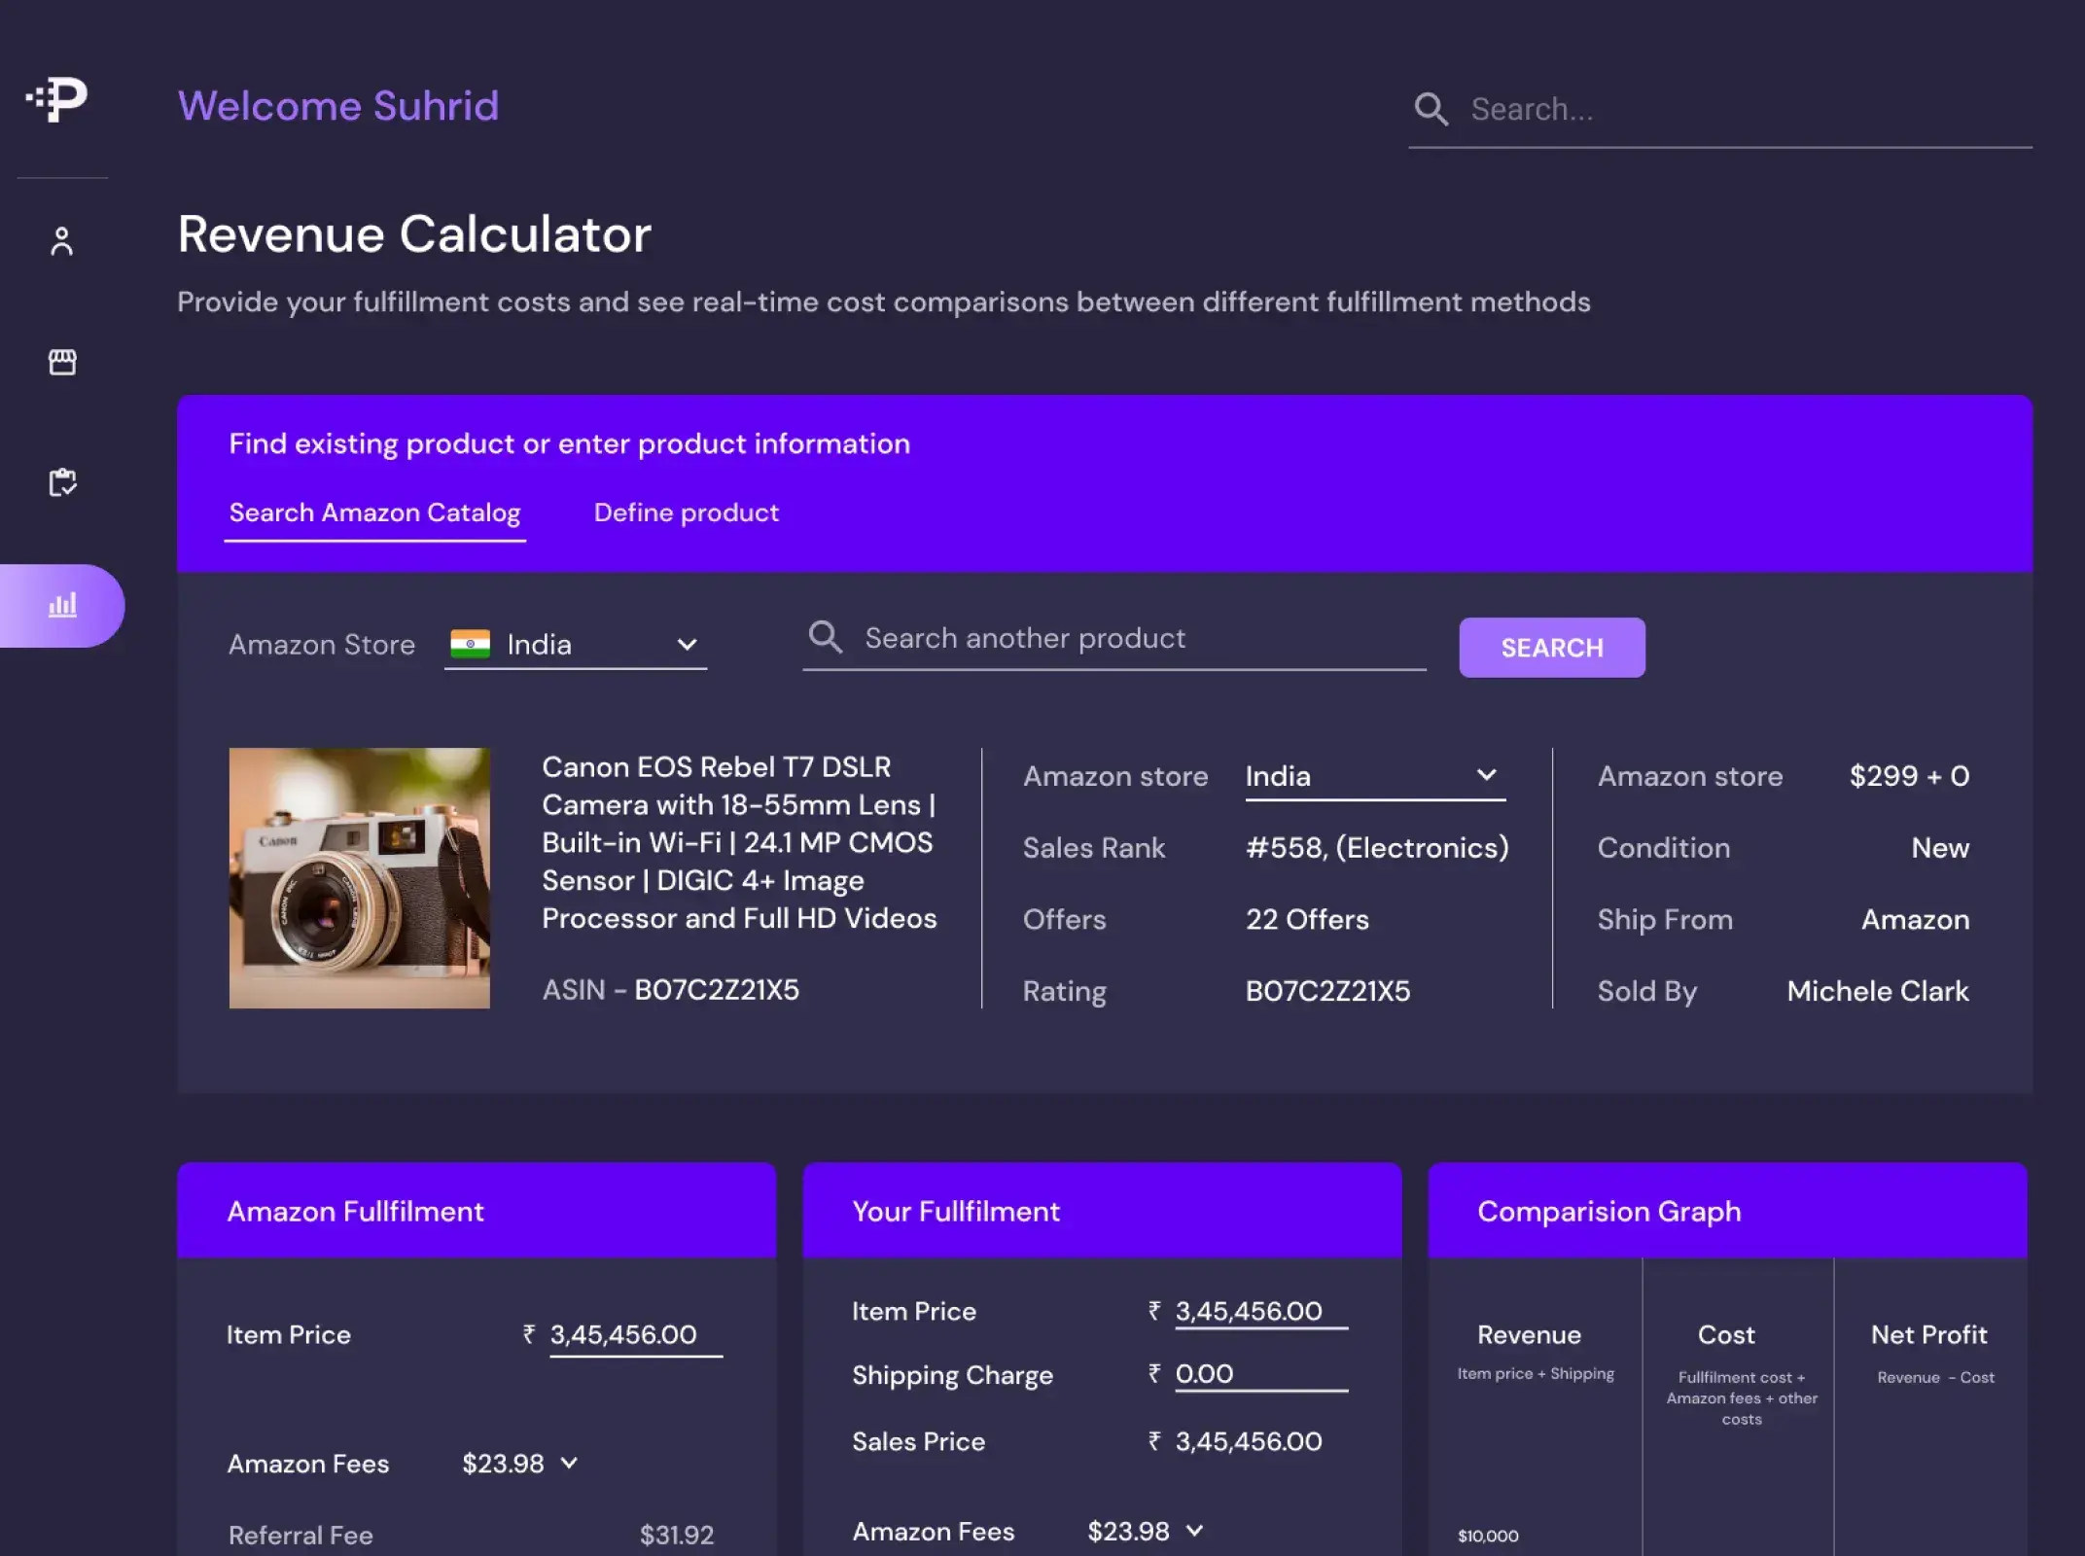The image size is (2085, 1556).
Task: Click the Welcome Suhrid heading
Action: tap(338, 106)
